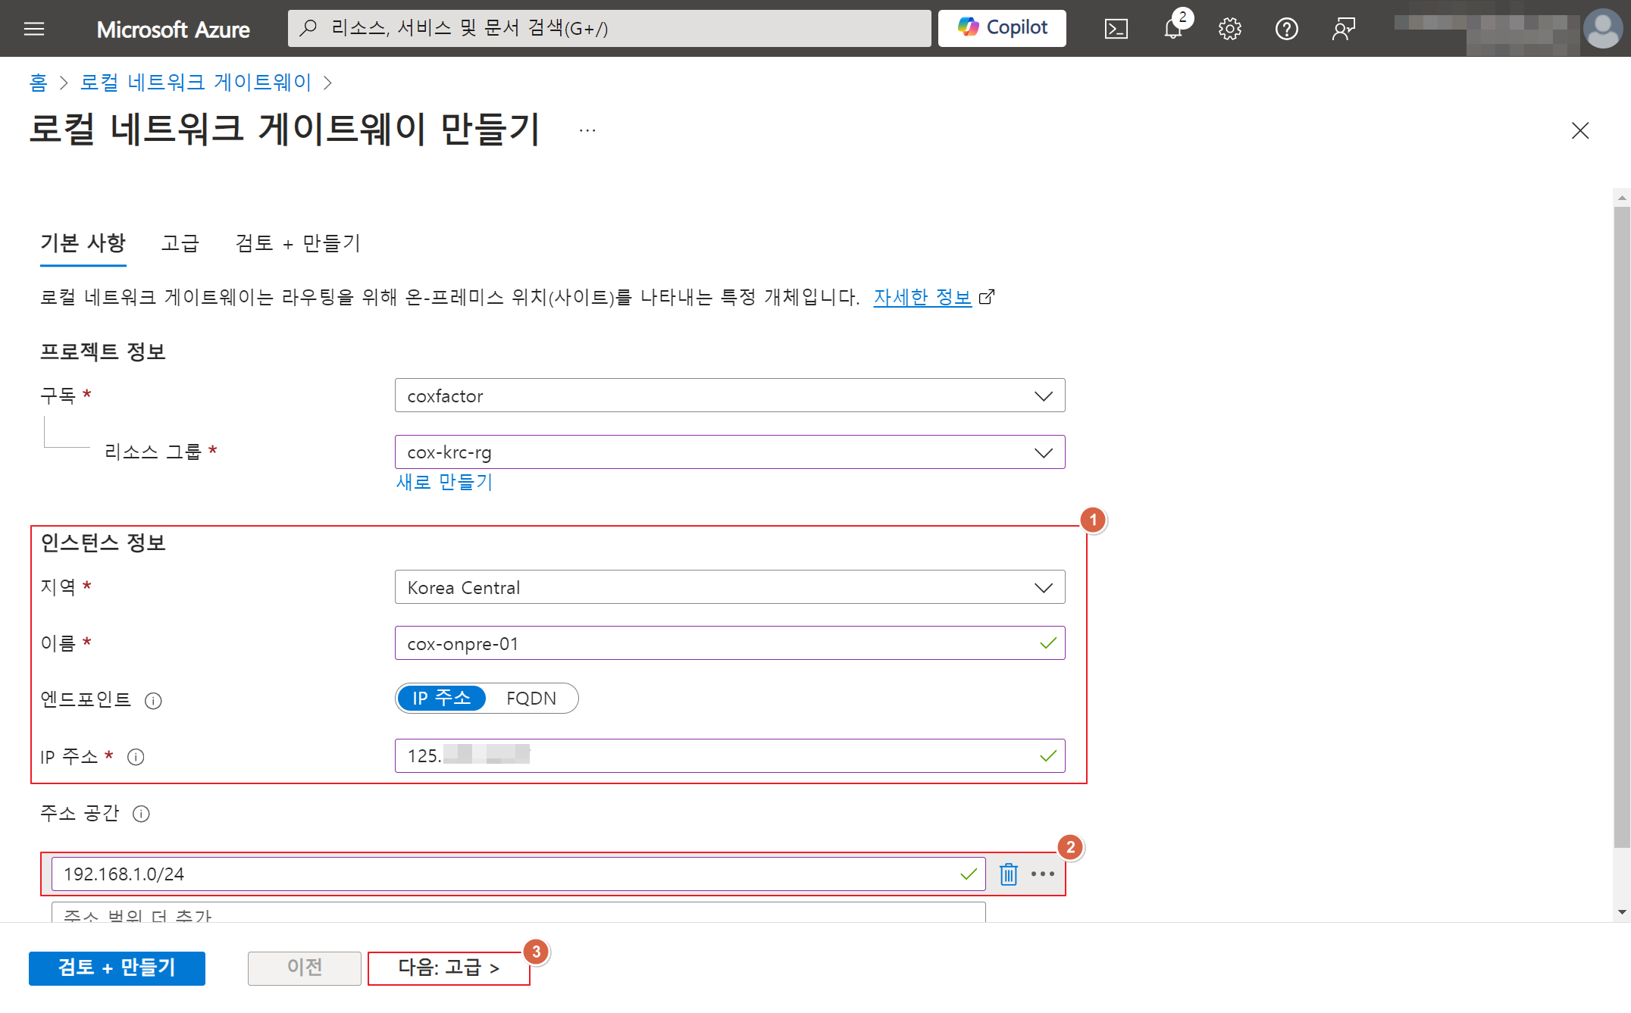Screen dimensions: 1631x1013
Task: Open the Azure portal hamburger menu
Action: 34,29
